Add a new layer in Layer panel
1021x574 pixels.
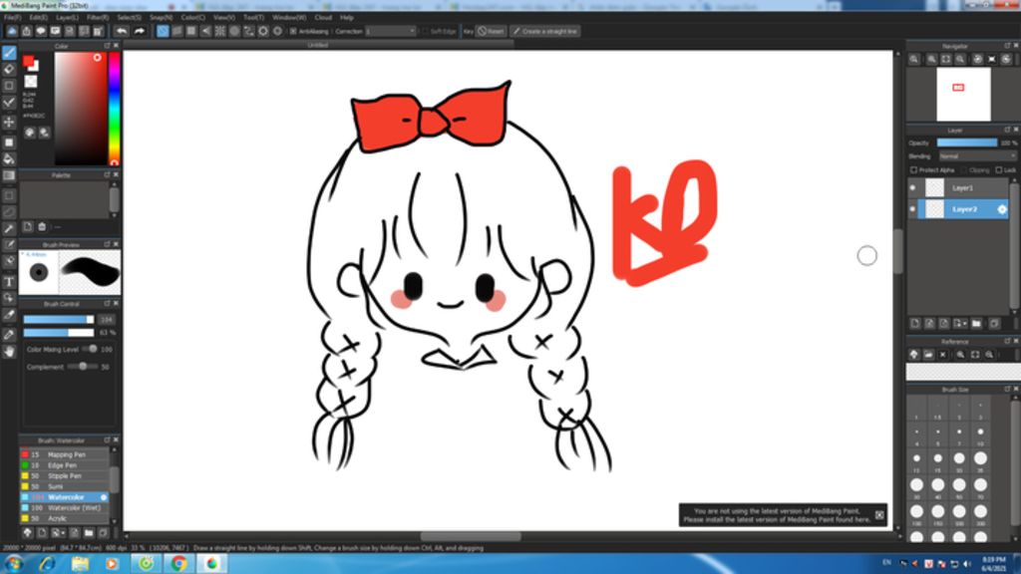pyautogui.click(x=915, y=324)
